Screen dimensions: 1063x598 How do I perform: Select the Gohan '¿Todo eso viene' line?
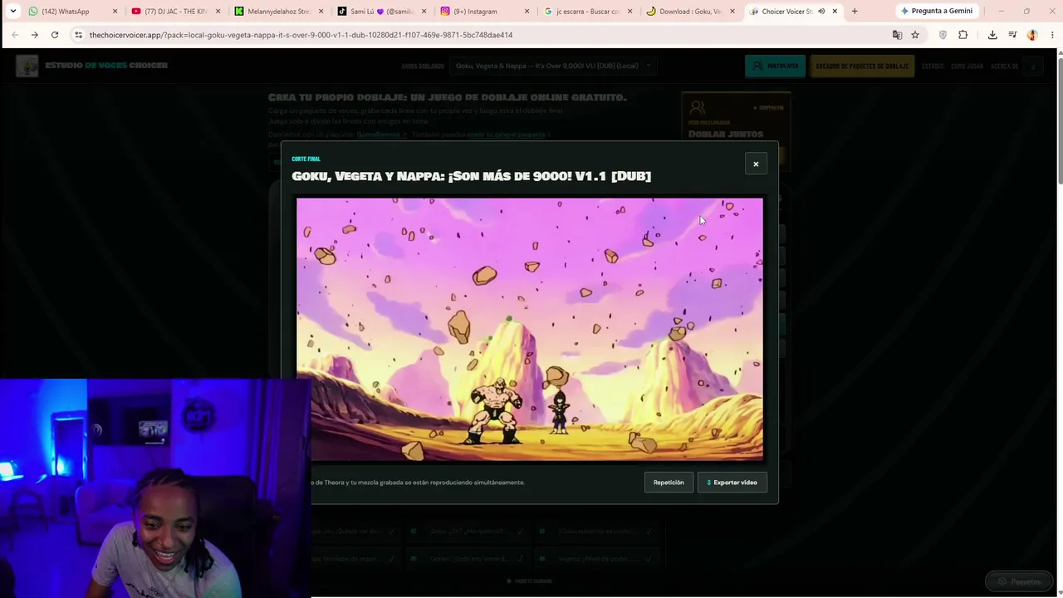point(467,559)
